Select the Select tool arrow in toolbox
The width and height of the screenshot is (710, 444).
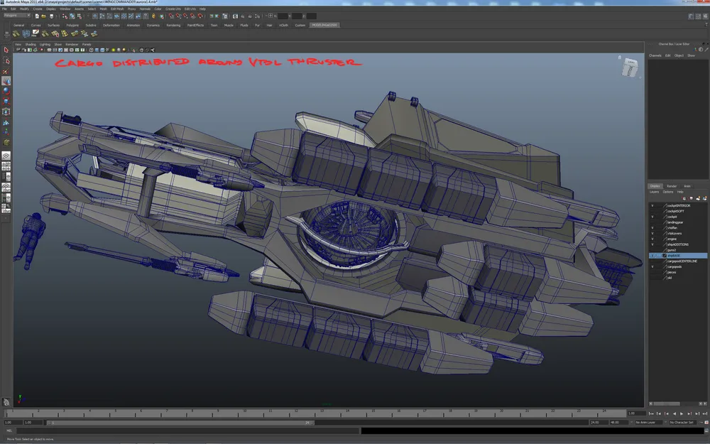pos(6,50)
